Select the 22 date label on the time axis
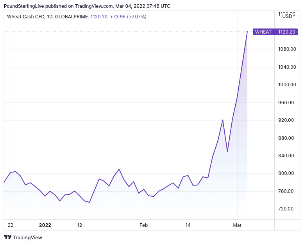Screen dimensions: 304x244 tap(11, 225)
